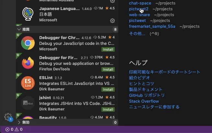Screen dimensions: 212x133
Task: Click 'Integrates JSHint into VS Code' description
Action: [x=77, y=104]
